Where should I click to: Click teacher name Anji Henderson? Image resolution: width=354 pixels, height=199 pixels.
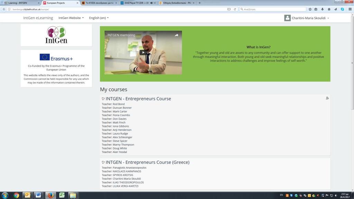tap(122, 130)
